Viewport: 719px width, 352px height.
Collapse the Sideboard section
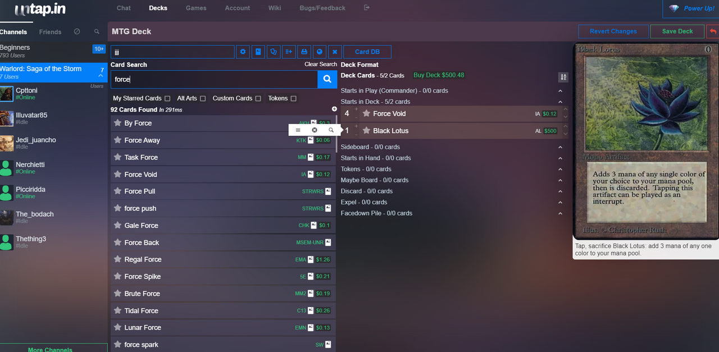tap(560, 147)
